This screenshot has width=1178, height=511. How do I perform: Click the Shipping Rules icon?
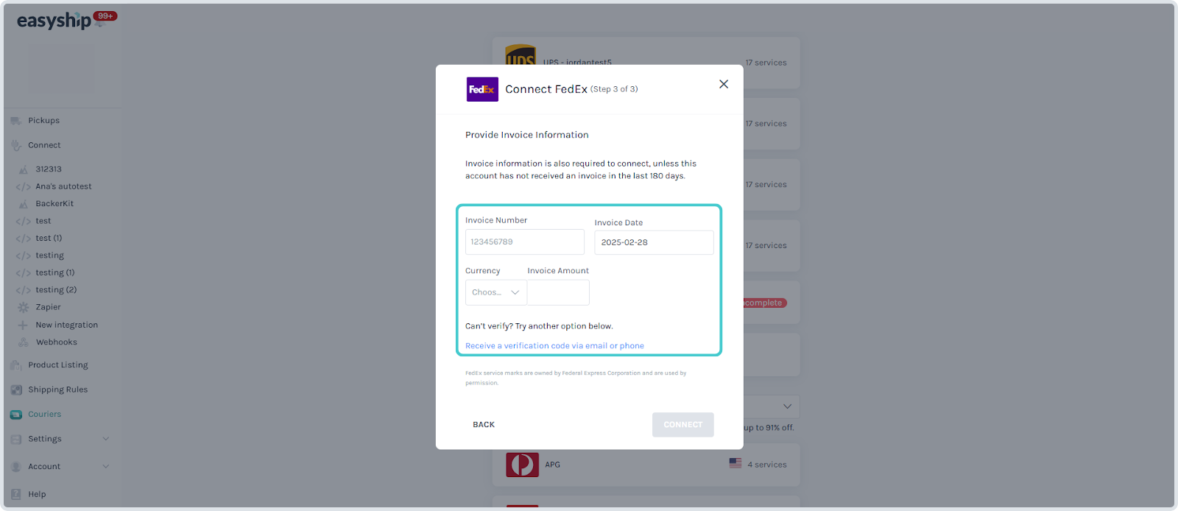coord(16,390)
